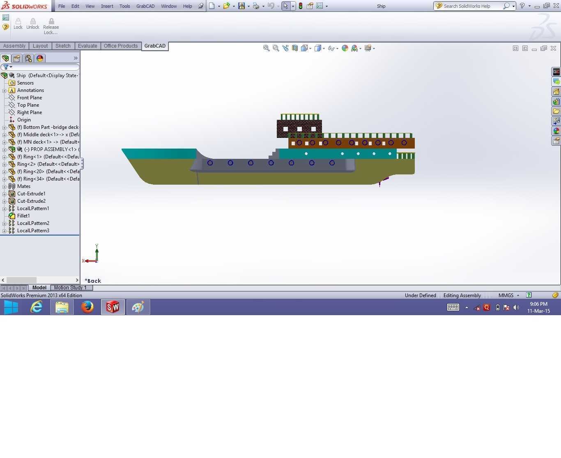This screenshot has height=458, width=561.
Task: Open the Edit Appearance color sphere
Action: (345, 48)
